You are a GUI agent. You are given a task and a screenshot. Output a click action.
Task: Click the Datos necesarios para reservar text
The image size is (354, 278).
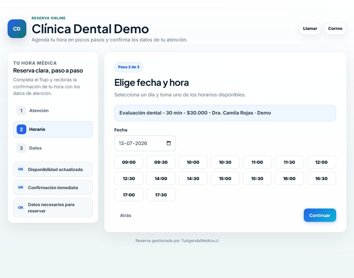click(x=51, y=208)
